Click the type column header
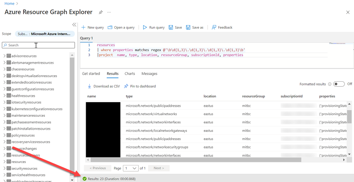354x182 pixels. pyautogui.click(x=129, y=96)
